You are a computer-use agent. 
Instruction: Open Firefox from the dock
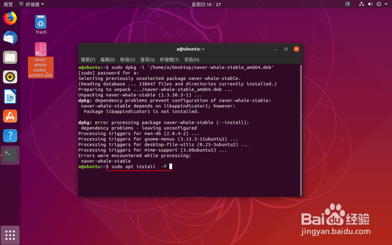[10, 18]
